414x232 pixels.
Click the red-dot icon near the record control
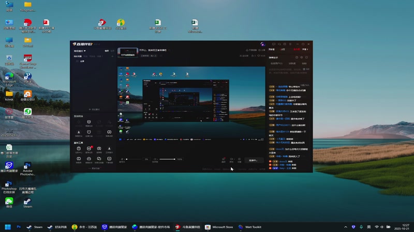[x=224, y=159]
